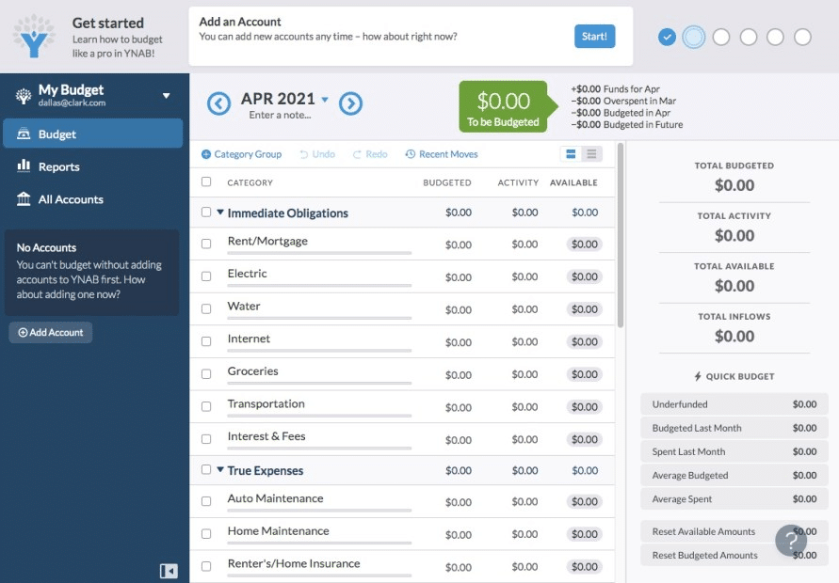Select the fifth onboarding step circle
This screenshot has width=839, height=583.
775,37
